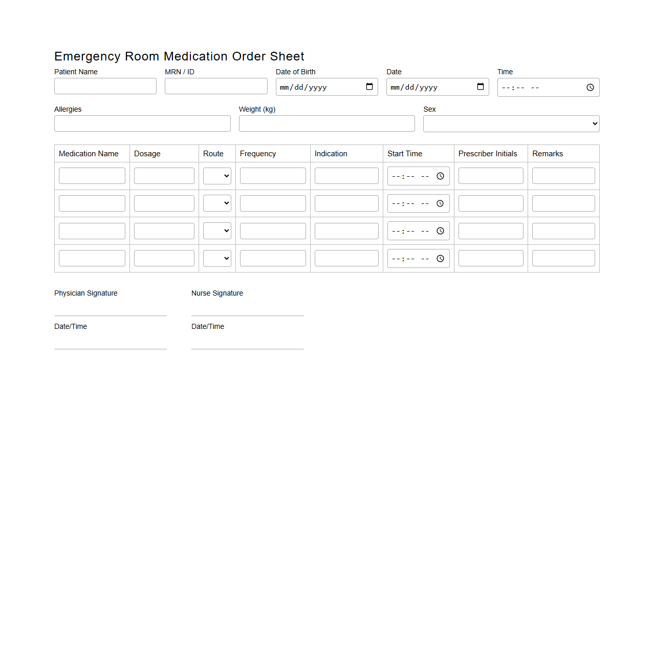This screenshot has width=654, height=666.
Task: Click the fourth row Remarks field
Action: pyautogui.click(x=563, y=258)
